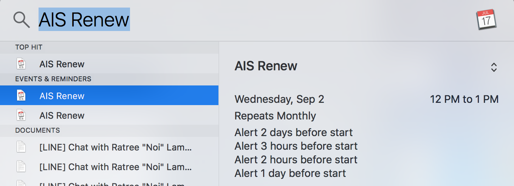
Task: Click the ICS file icon under Top Hit
Action: pos(21,64)
